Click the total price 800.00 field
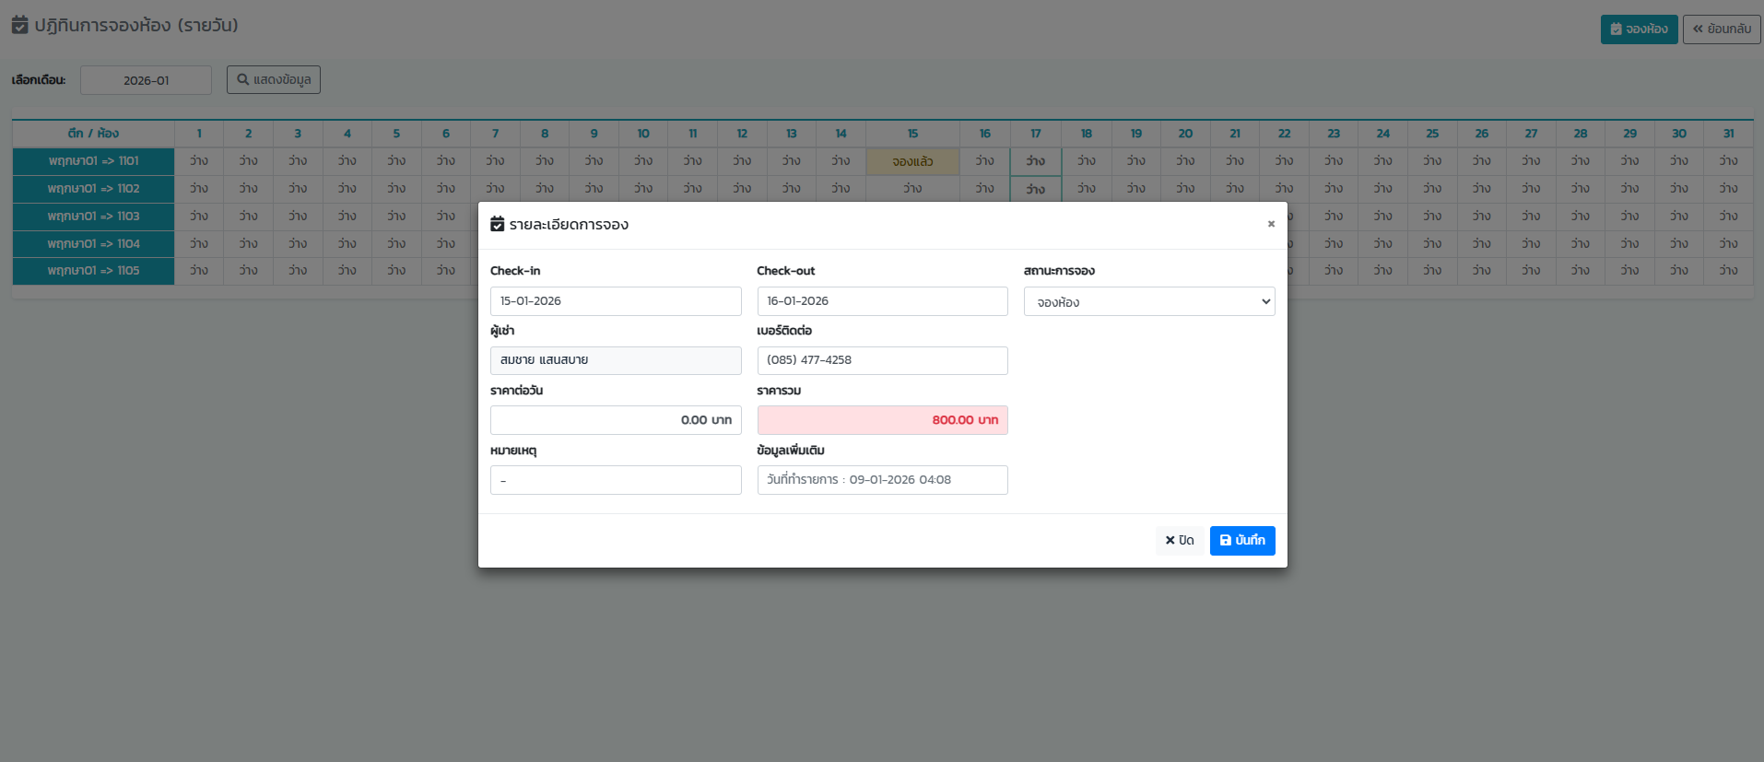 coord(882,420)
